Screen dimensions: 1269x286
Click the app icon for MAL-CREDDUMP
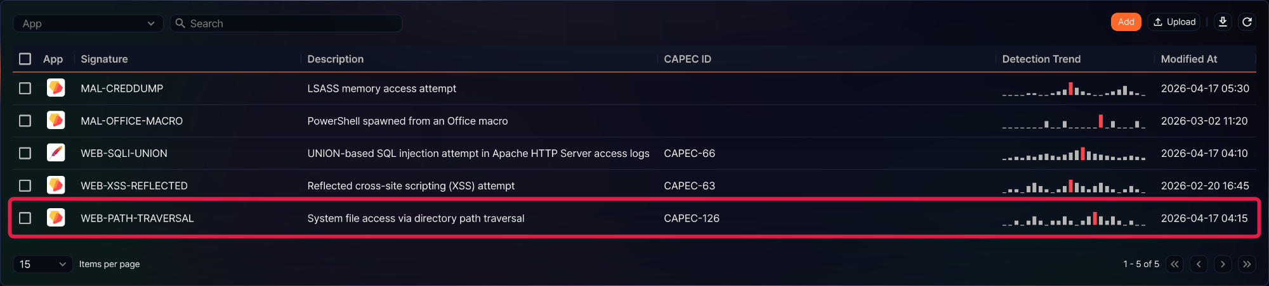point(56,88)
